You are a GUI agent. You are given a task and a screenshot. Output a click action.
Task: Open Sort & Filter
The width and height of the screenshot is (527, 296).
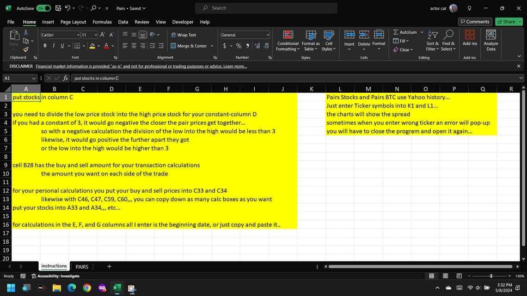[432, 41]
